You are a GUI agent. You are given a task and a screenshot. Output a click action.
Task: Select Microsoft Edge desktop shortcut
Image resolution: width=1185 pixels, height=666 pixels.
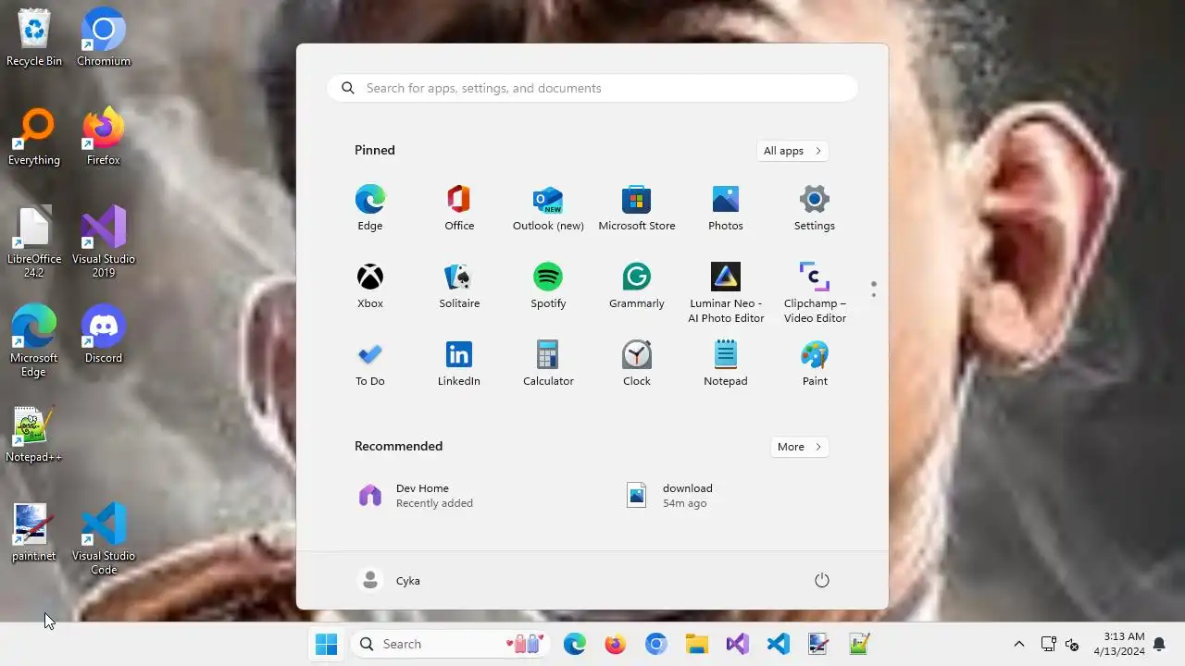(34, 341)
